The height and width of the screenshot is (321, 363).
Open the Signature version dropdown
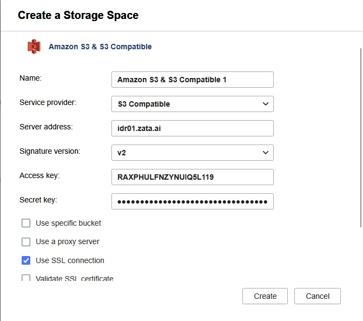(193, 153)
